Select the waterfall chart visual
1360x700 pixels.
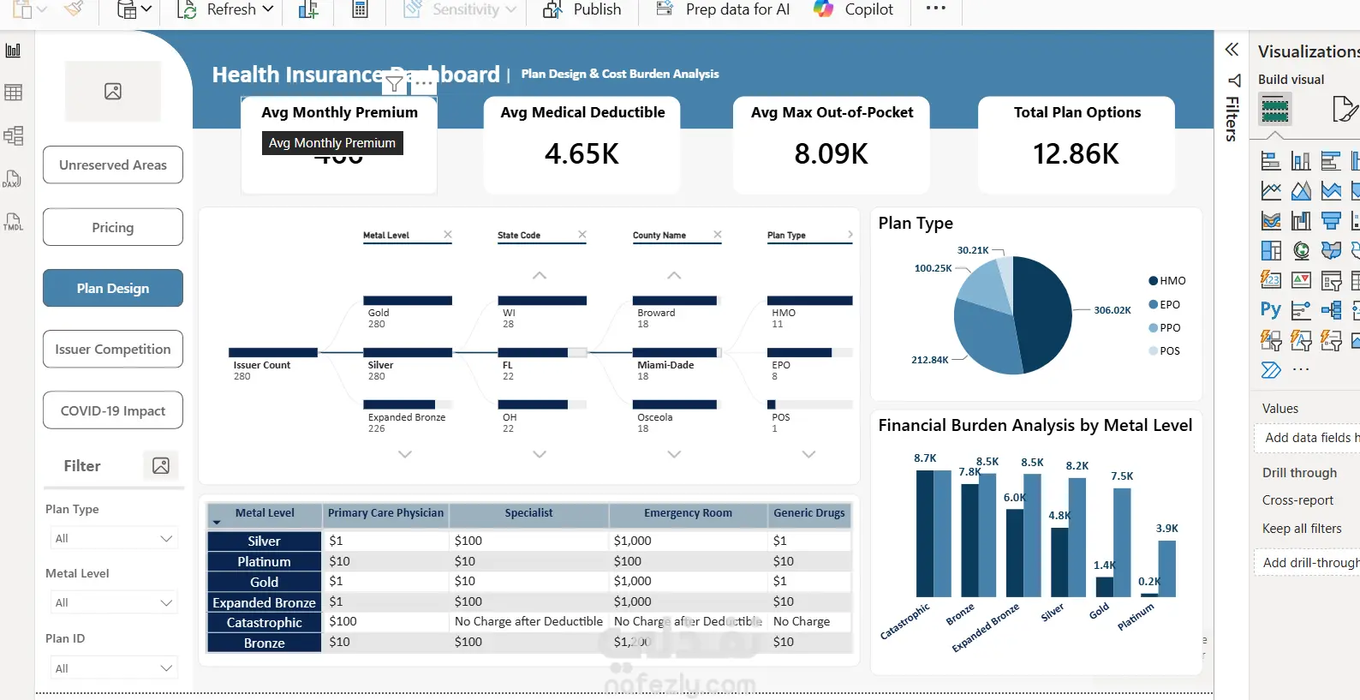[x=1301, y=221]
